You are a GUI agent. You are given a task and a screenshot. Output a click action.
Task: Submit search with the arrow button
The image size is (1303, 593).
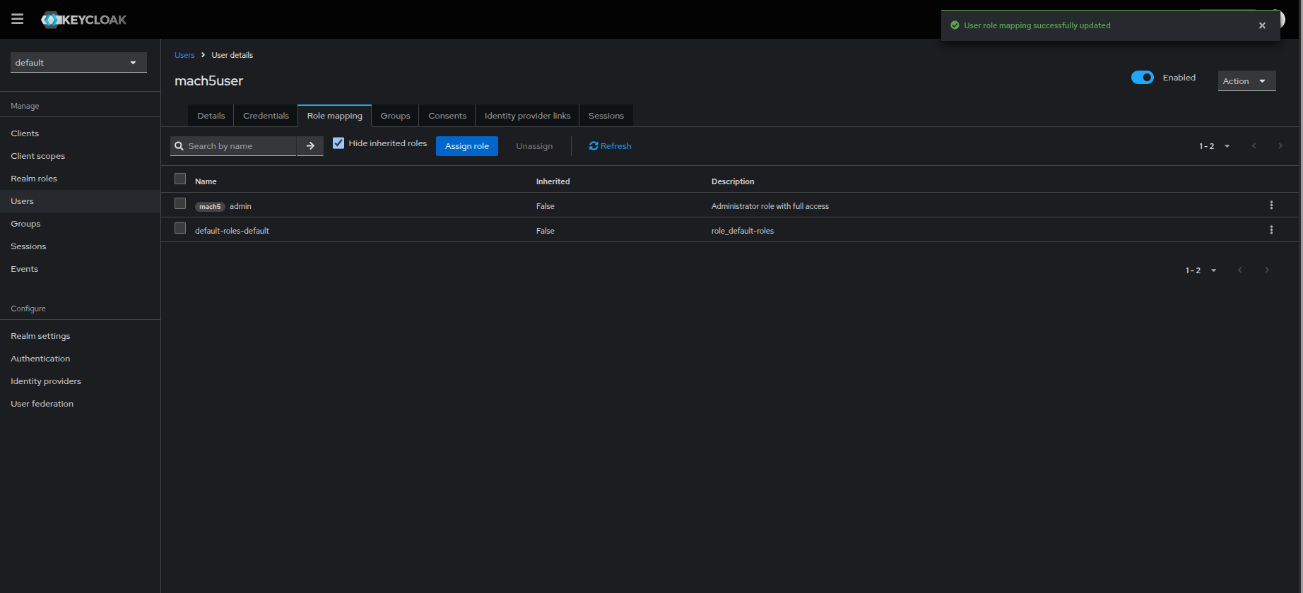[310, 146]
